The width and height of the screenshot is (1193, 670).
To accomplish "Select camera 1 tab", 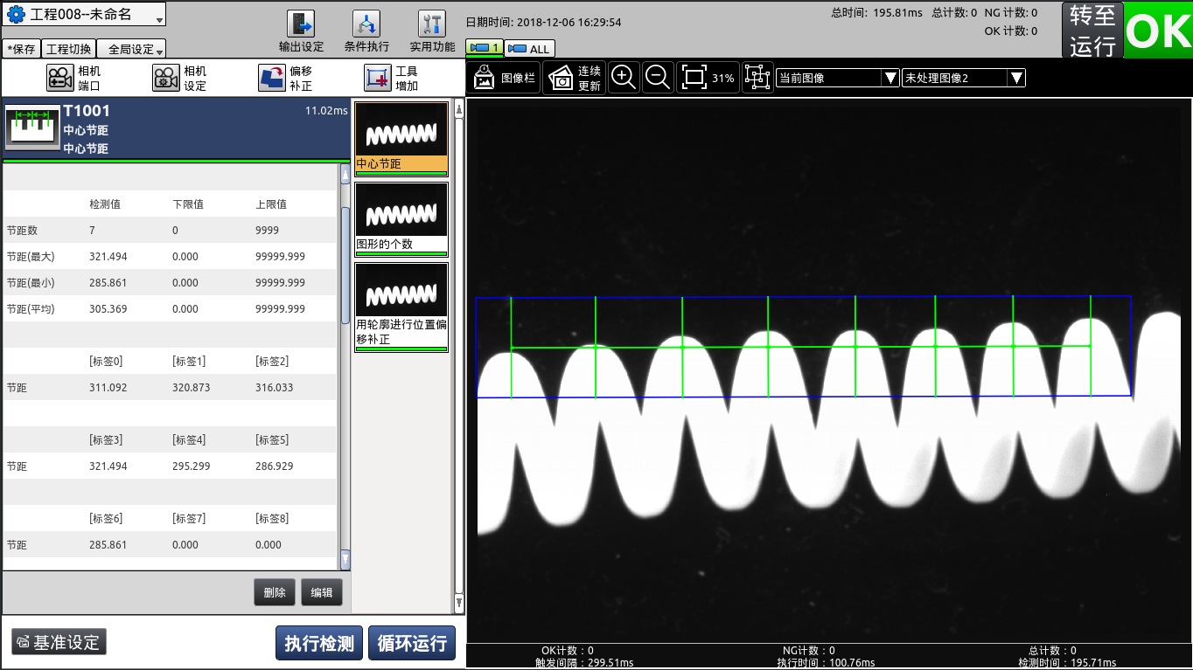I will (x=484, y=48).
